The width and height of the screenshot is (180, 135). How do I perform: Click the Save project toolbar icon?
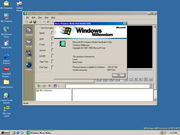(x=35, y=22)
